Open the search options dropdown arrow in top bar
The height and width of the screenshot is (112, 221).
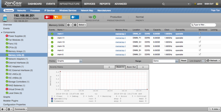(189, 4)
